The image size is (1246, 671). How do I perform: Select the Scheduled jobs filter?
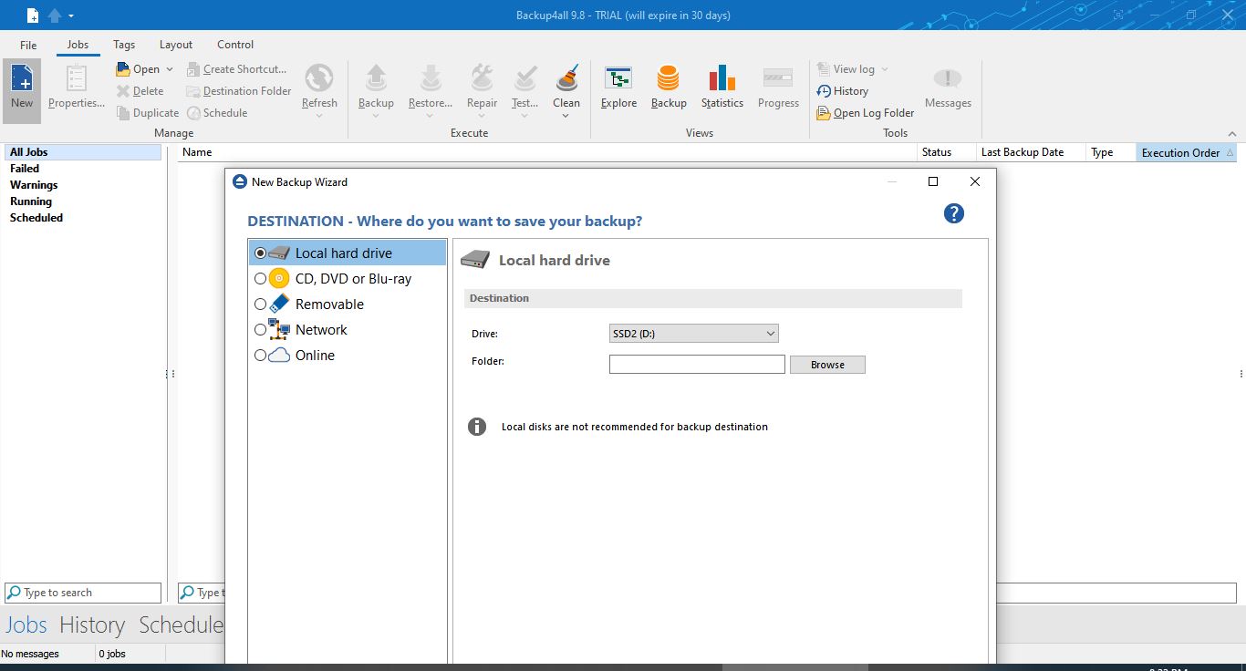pyautogui.click(x=36, y=218)
